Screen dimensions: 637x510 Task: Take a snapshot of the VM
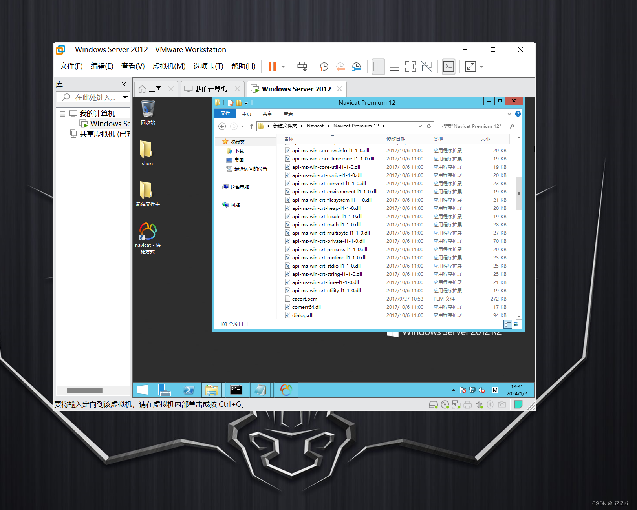point(324,66)
